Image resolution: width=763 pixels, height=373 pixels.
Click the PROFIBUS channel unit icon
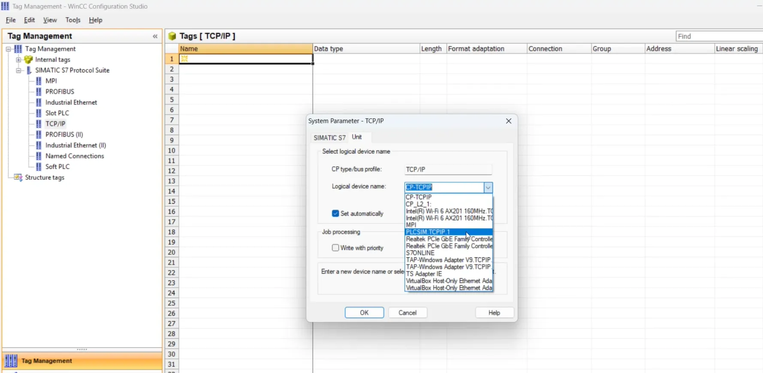(39, 91)
